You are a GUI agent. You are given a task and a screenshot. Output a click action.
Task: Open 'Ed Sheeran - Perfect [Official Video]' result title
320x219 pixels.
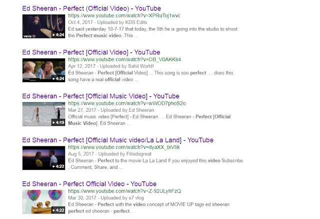click(x=91, y=52)
